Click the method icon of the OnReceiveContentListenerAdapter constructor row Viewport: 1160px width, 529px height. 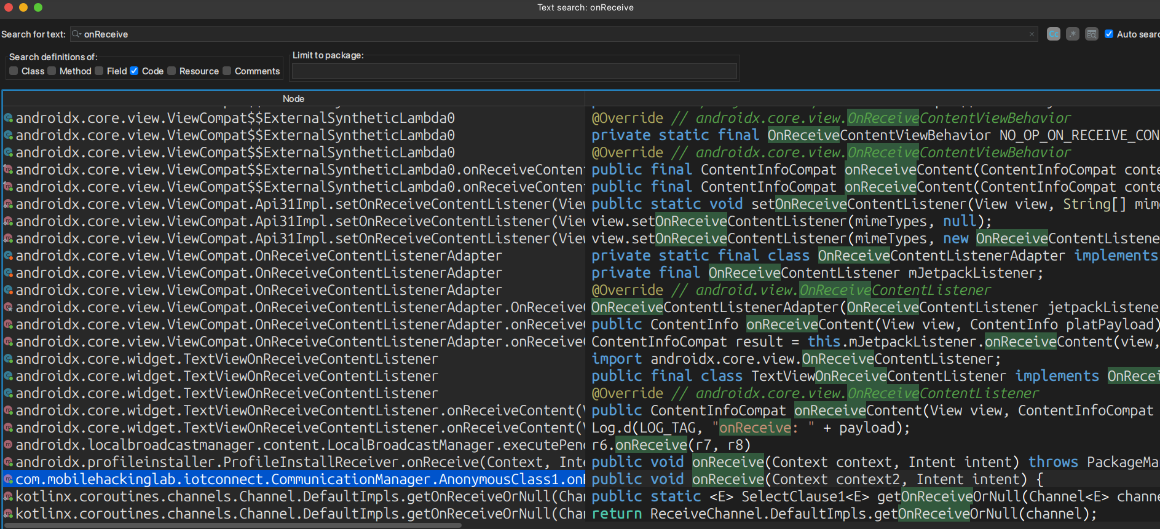[9, 307]
